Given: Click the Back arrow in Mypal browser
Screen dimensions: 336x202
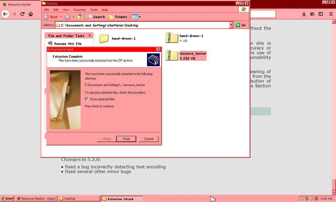Looking at the screenshot, I should tap(5, 14).
